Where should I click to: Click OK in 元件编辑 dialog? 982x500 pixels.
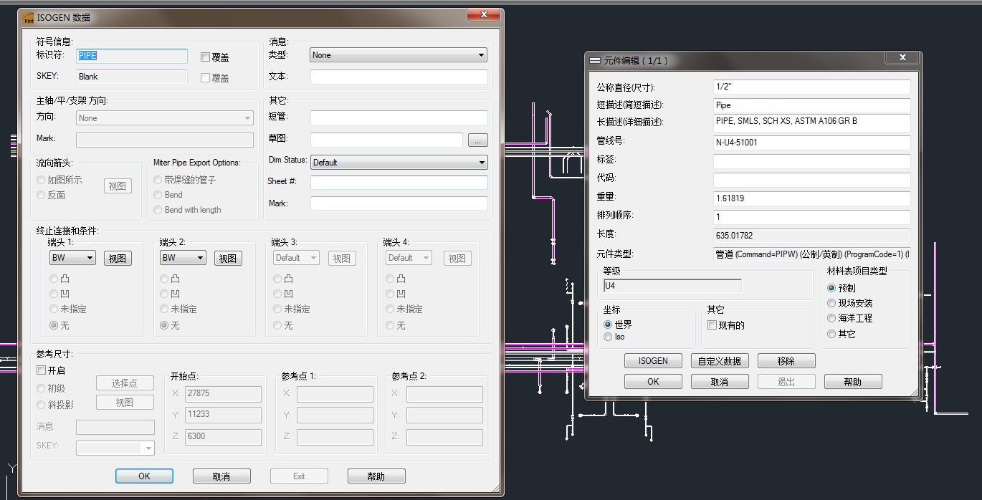click(x=653, y=382)
